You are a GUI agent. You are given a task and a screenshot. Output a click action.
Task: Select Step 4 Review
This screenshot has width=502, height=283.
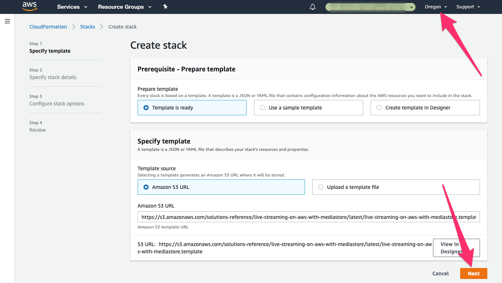click(x=37, y=127)
